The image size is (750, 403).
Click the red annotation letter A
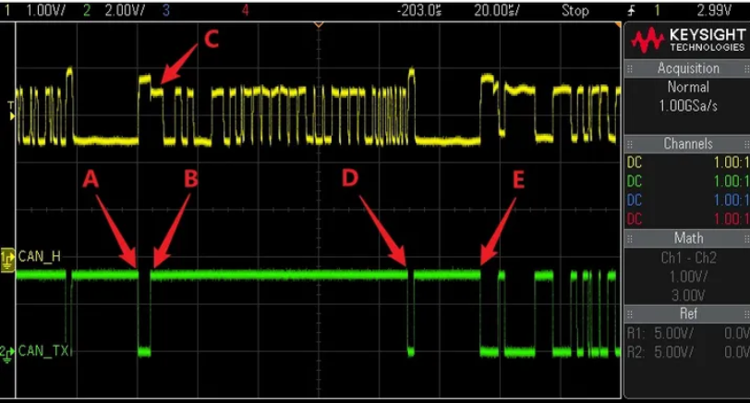click(x=91, y=179)
